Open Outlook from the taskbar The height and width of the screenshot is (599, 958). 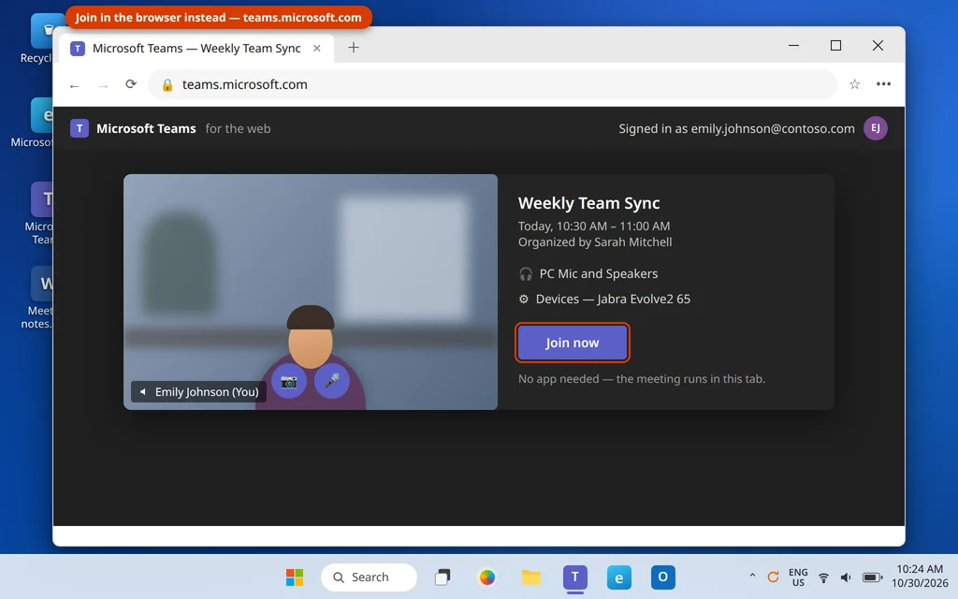(663, 577)
